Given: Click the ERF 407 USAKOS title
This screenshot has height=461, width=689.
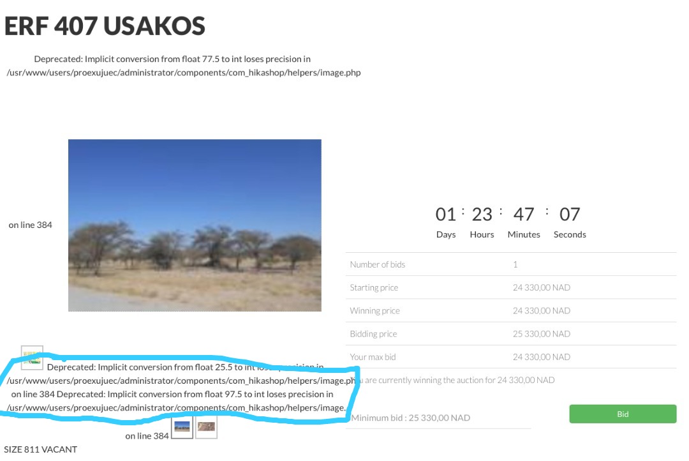Looking at the screenshot, I should (105, 26).
